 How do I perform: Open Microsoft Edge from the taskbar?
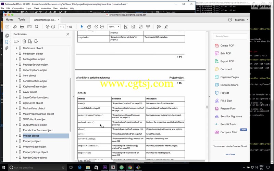[79, 168]
